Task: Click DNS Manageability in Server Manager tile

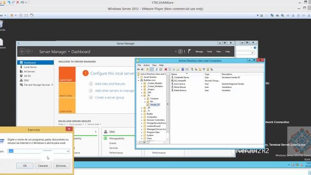Action: pos(117,139)
